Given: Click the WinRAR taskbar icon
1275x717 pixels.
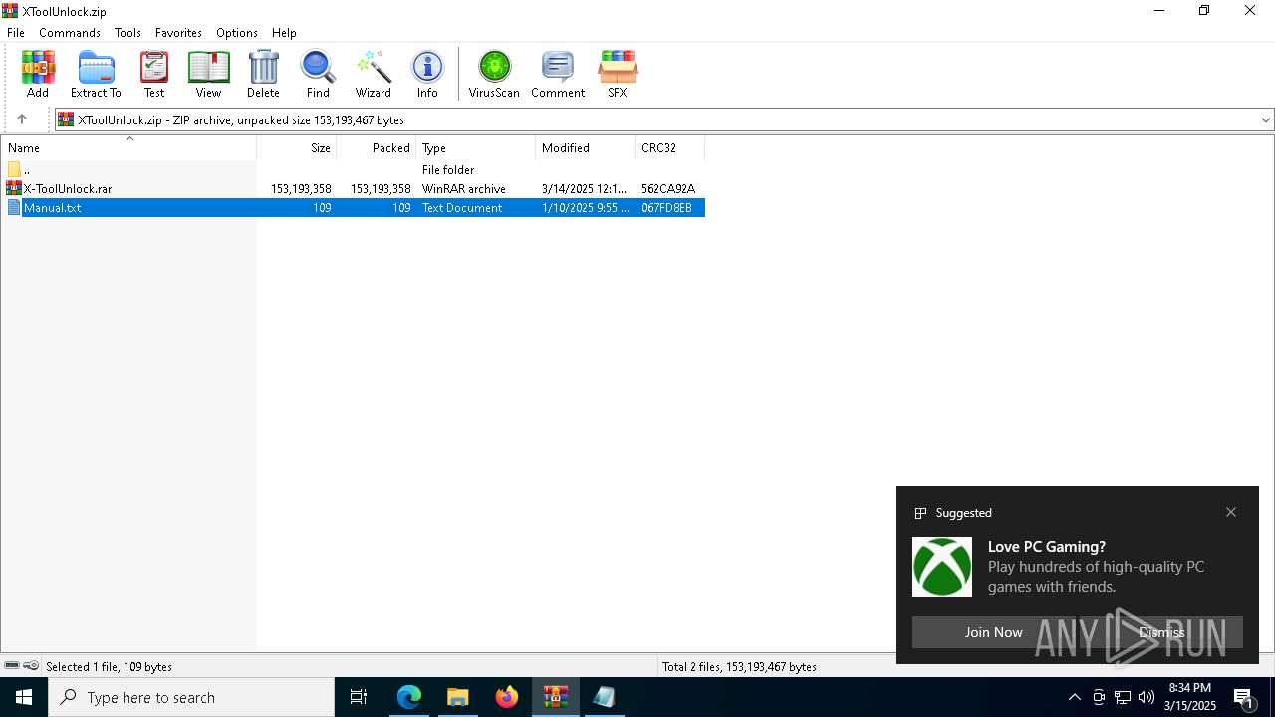Looking at the screenshot, I should tap(556, 697).
